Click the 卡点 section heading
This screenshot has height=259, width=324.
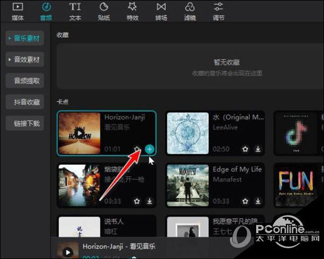pyautogui.click(x=62, y=102)
